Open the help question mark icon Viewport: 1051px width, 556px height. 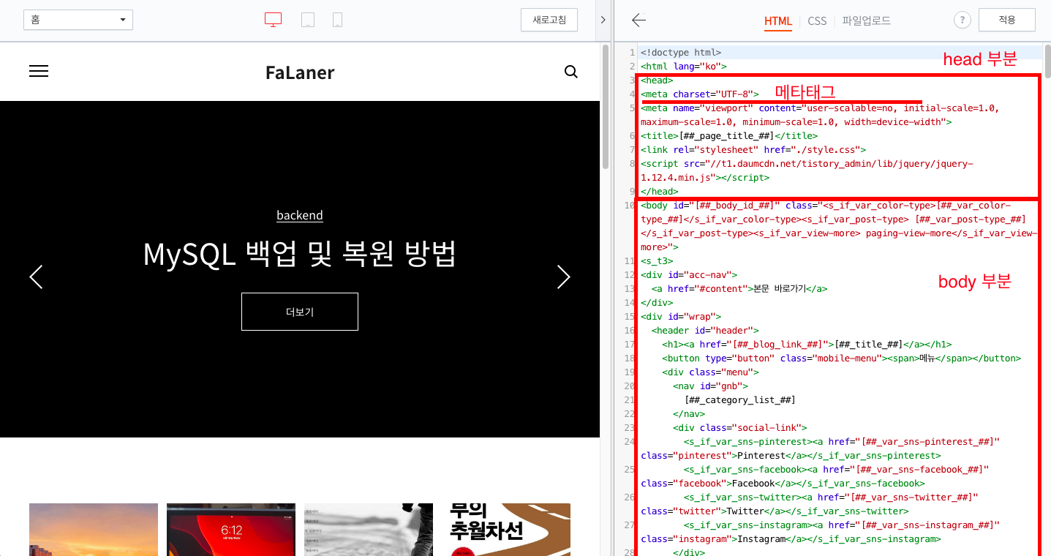(962, 20)
